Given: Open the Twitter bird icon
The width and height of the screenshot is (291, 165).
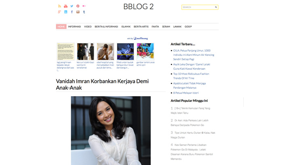Looking at the screenshot, I should (72, 6).
